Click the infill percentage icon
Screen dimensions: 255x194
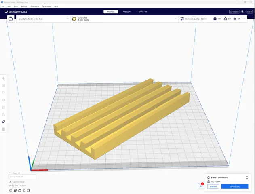215,19
